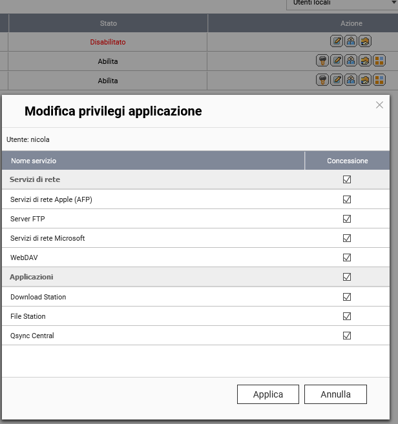Close the Modifica privilegi applicazione dialog
The image size is (398, 424).
click(x=380, y=105)
